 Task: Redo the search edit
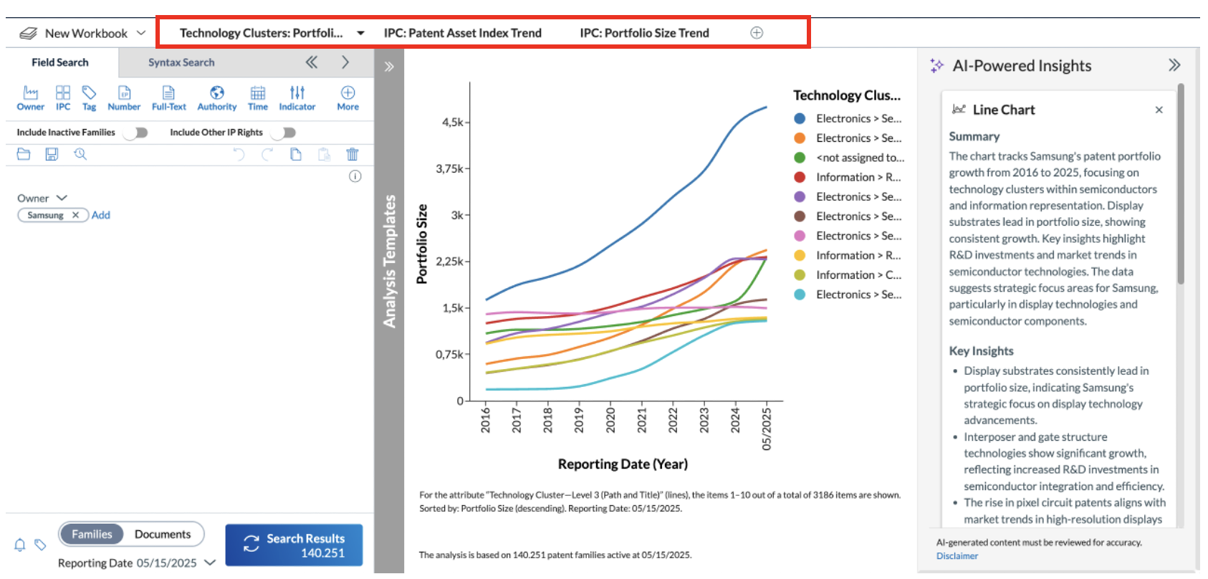click(267, 154)
